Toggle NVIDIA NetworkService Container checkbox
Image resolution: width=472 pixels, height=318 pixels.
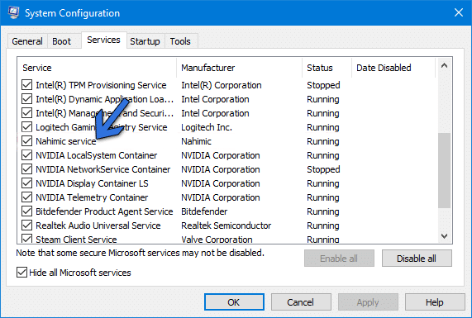point(26,169)
